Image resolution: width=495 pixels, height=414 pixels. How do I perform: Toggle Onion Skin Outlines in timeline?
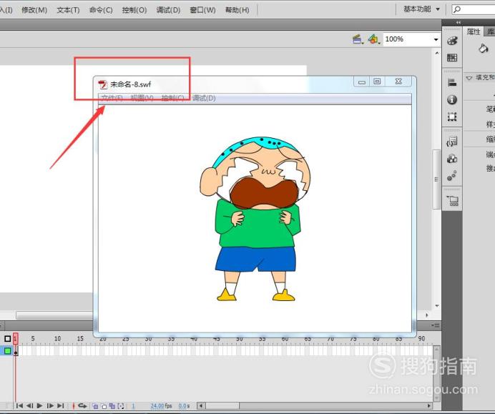(x=104, y=406)
